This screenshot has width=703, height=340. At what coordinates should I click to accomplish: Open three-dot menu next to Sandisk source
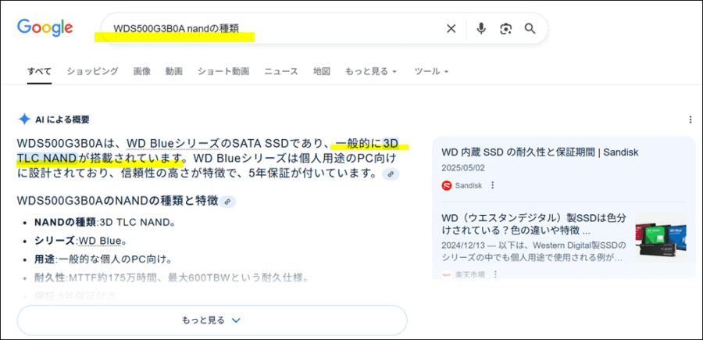[492, 185]
